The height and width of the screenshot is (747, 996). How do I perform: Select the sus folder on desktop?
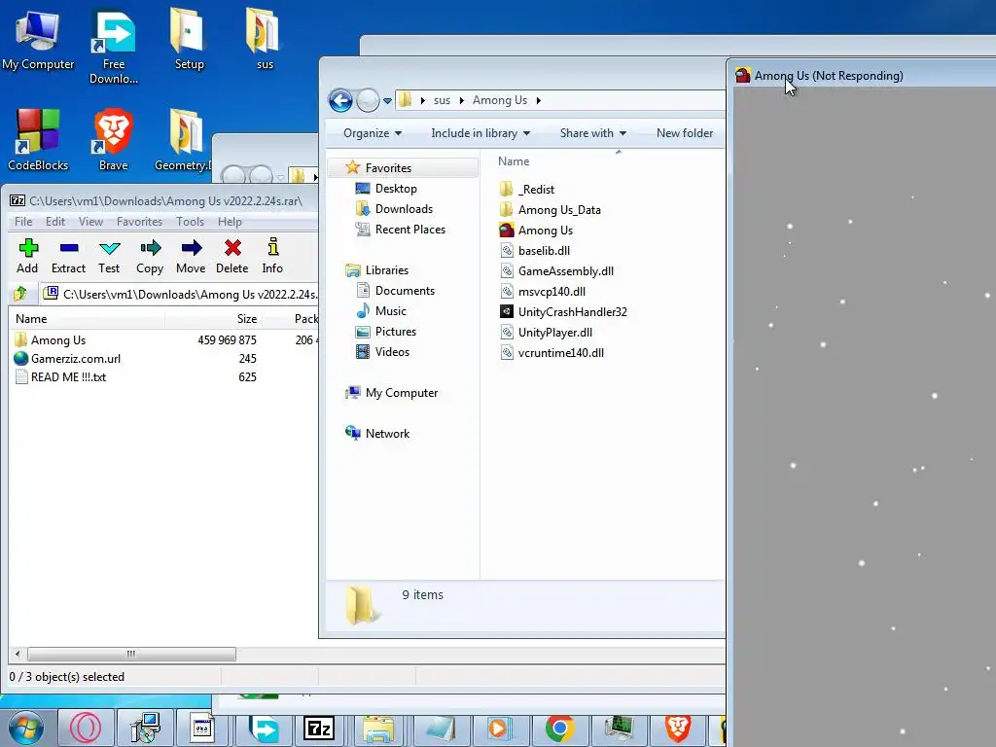(x=265, y=39)
